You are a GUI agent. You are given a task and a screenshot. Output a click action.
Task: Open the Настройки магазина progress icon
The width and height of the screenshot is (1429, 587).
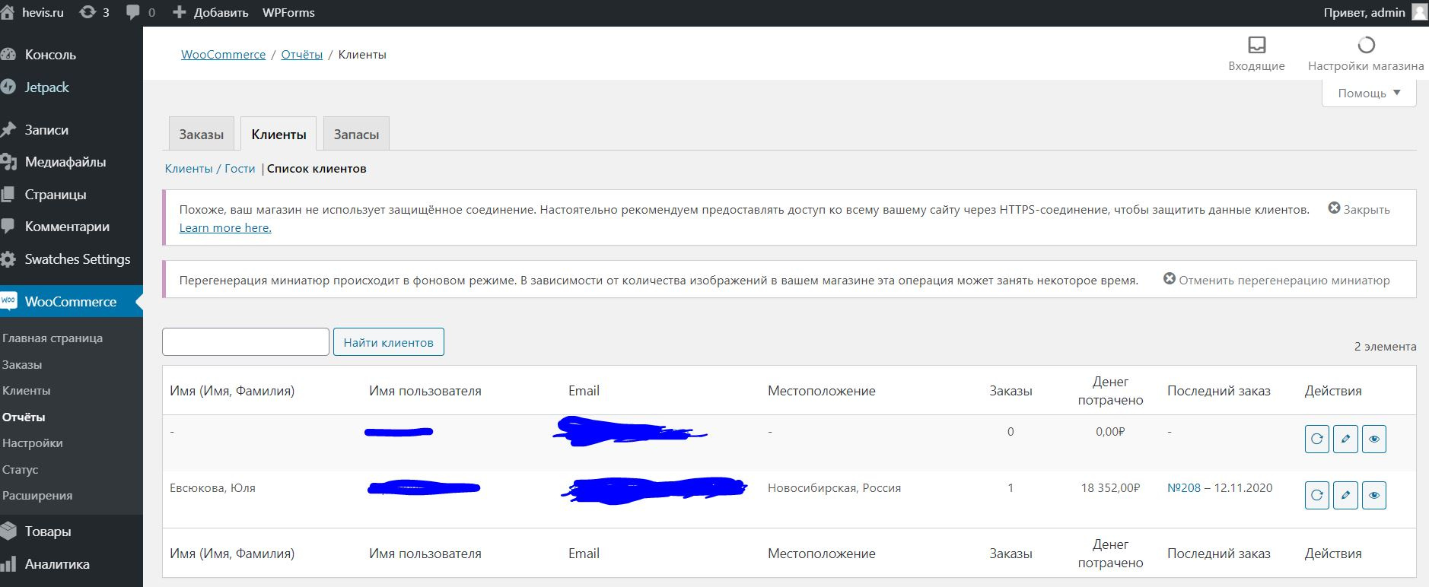[1366, 45]
